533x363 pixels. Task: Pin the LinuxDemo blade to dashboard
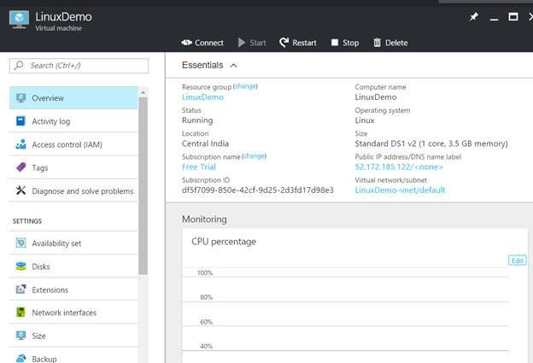coord(475,16)
